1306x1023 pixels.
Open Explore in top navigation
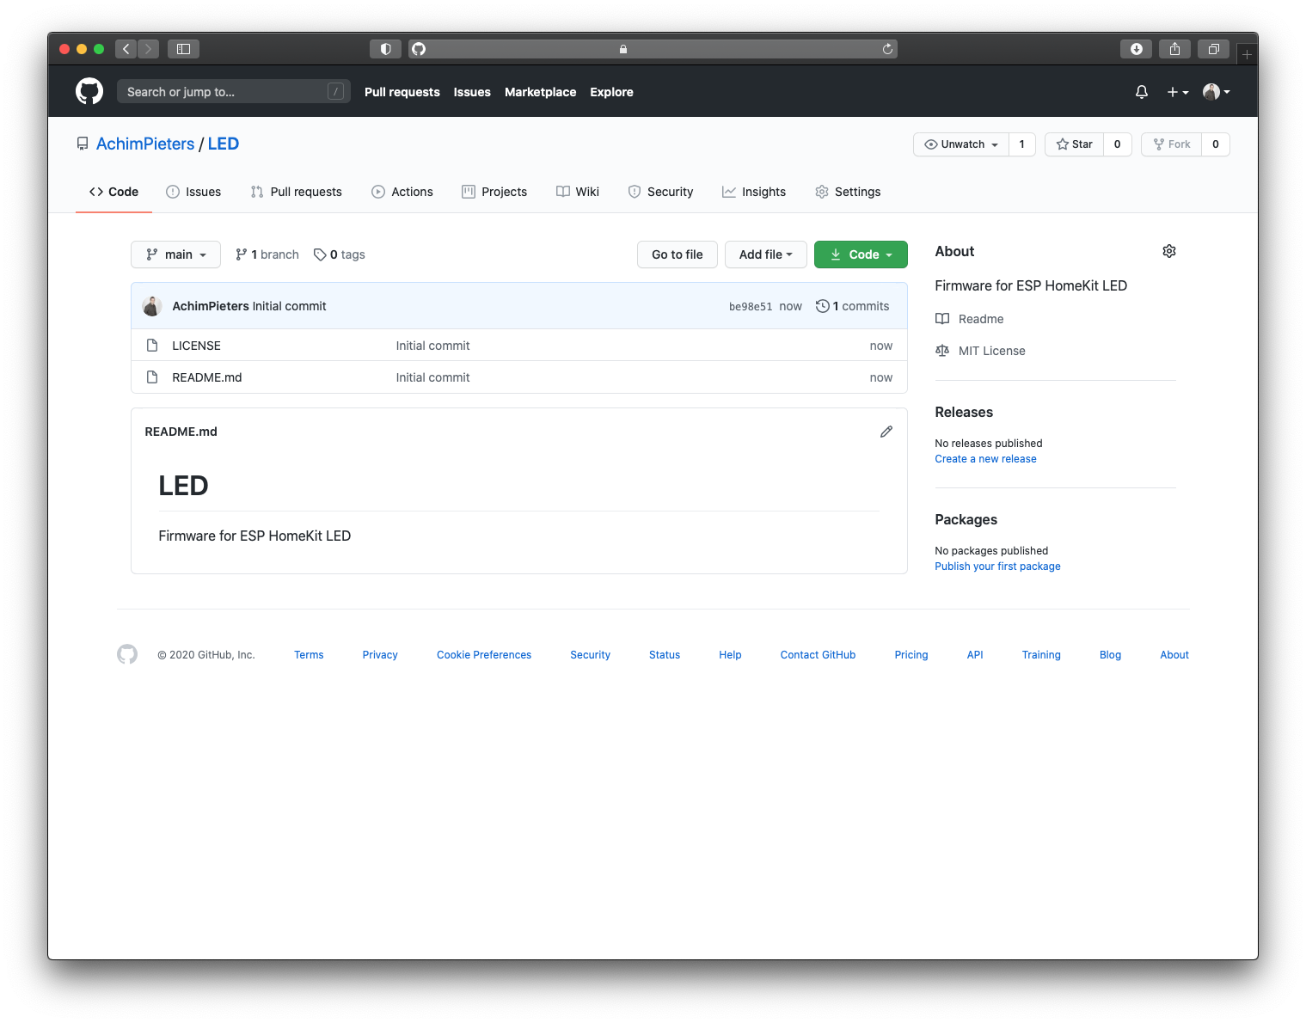point(612,92)
